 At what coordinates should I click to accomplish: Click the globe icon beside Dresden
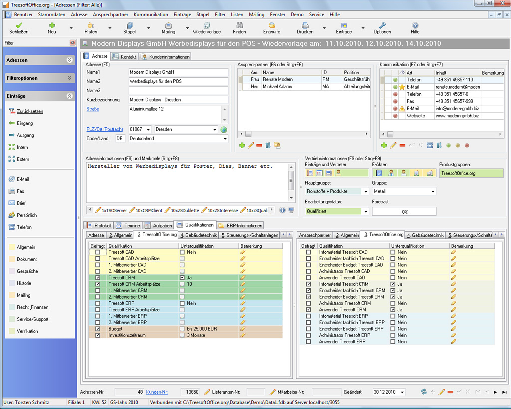224,130
